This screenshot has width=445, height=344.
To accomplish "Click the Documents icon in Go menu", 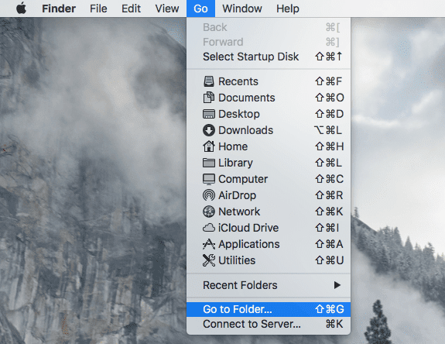I will (209, 98).
